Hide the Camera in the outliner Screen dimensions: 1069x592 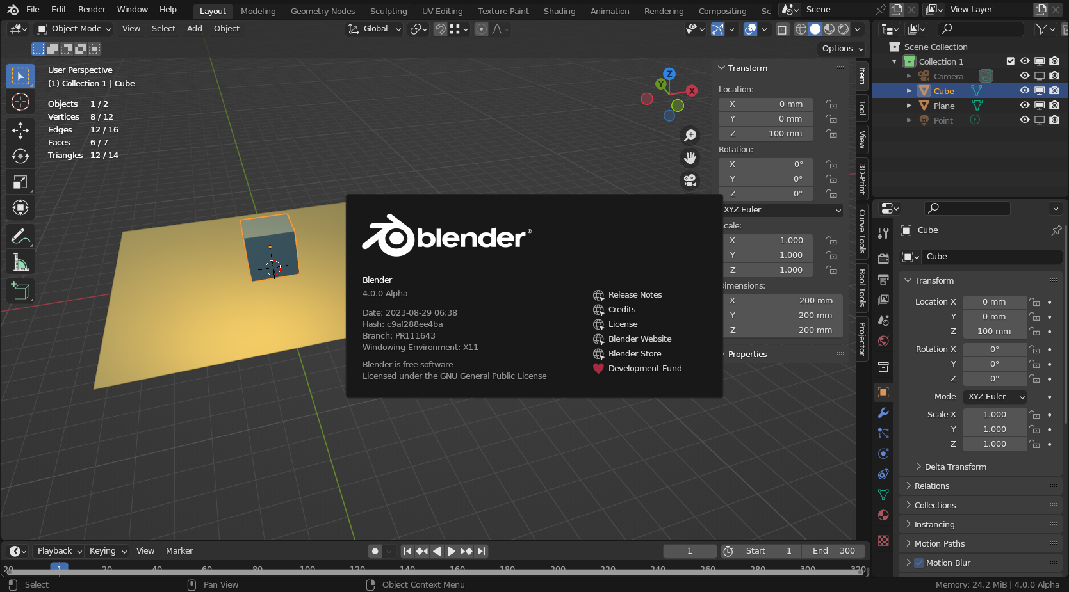click(1024, 76)
